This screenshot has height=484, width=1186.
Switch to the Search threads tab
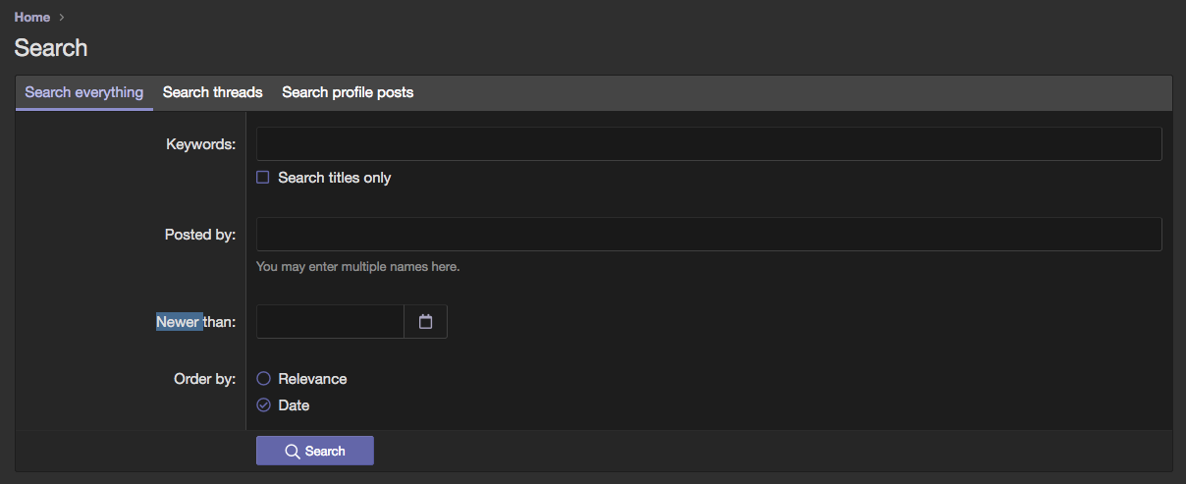(212, 92)
